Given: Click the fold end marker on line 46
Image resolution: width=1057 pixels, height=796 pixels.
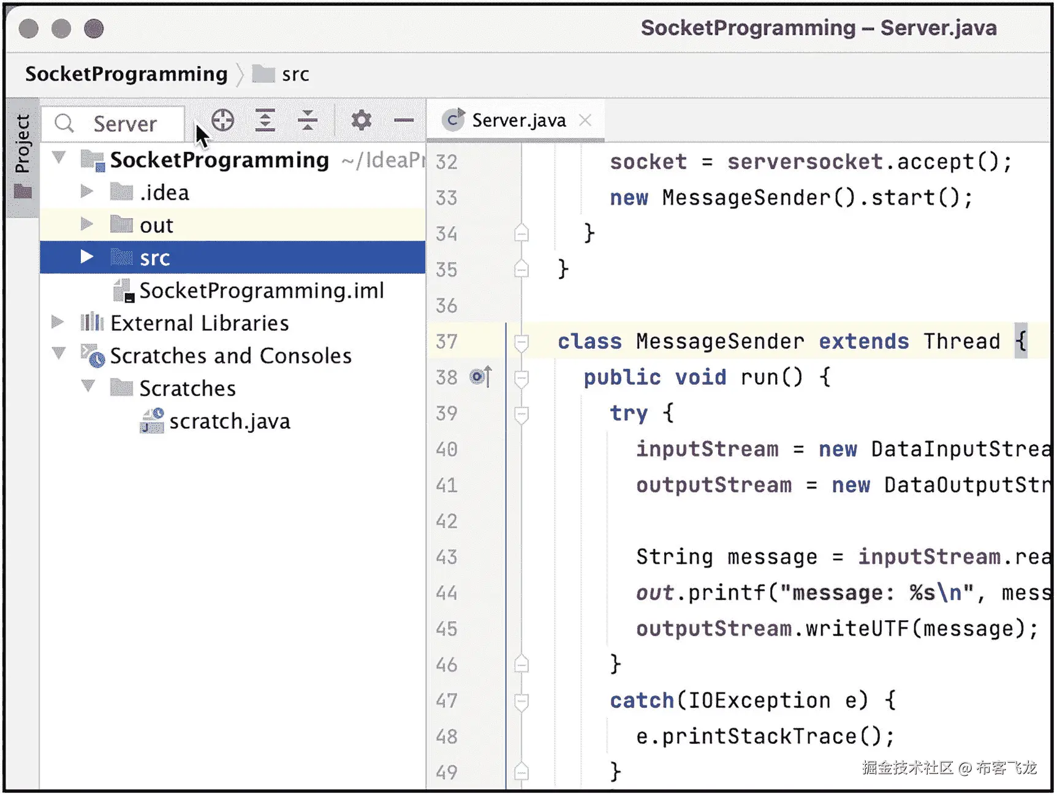Looking at the screenshot, I should 521,663.
